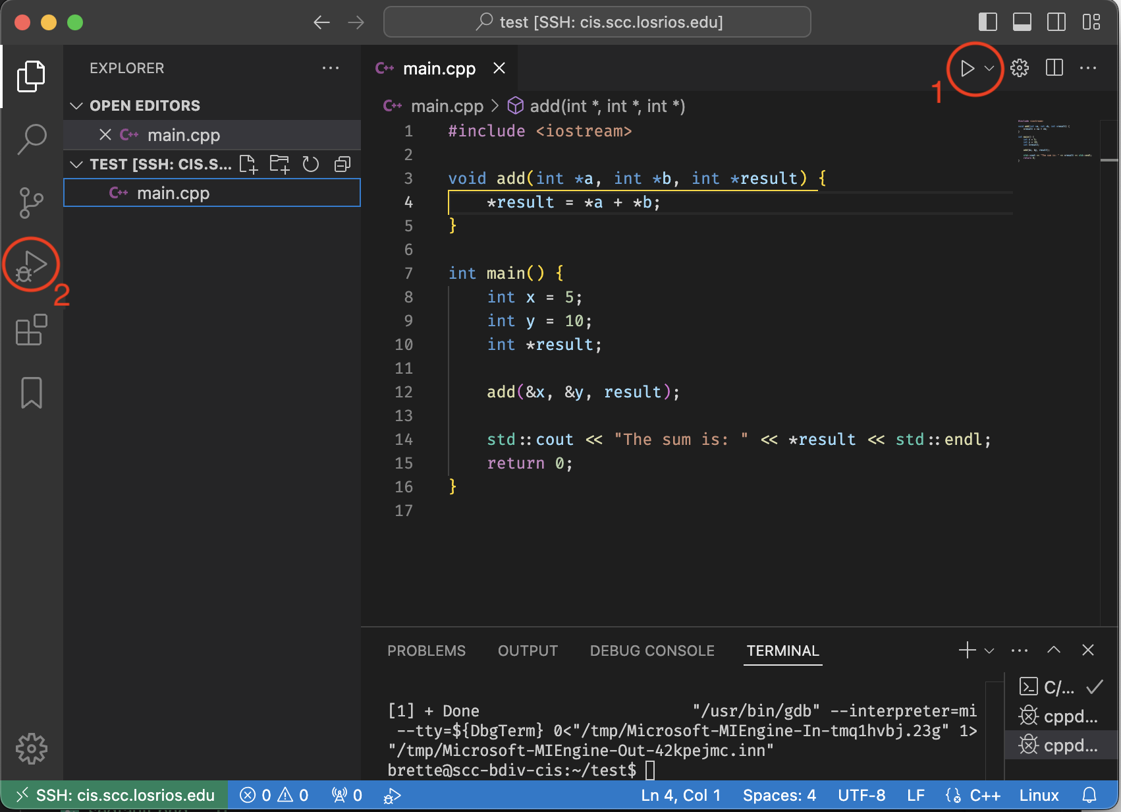This screenshot has height=812, width=1121.
Task: Toggle the secondary side bar visibility
Action: tap(1056, 22)
